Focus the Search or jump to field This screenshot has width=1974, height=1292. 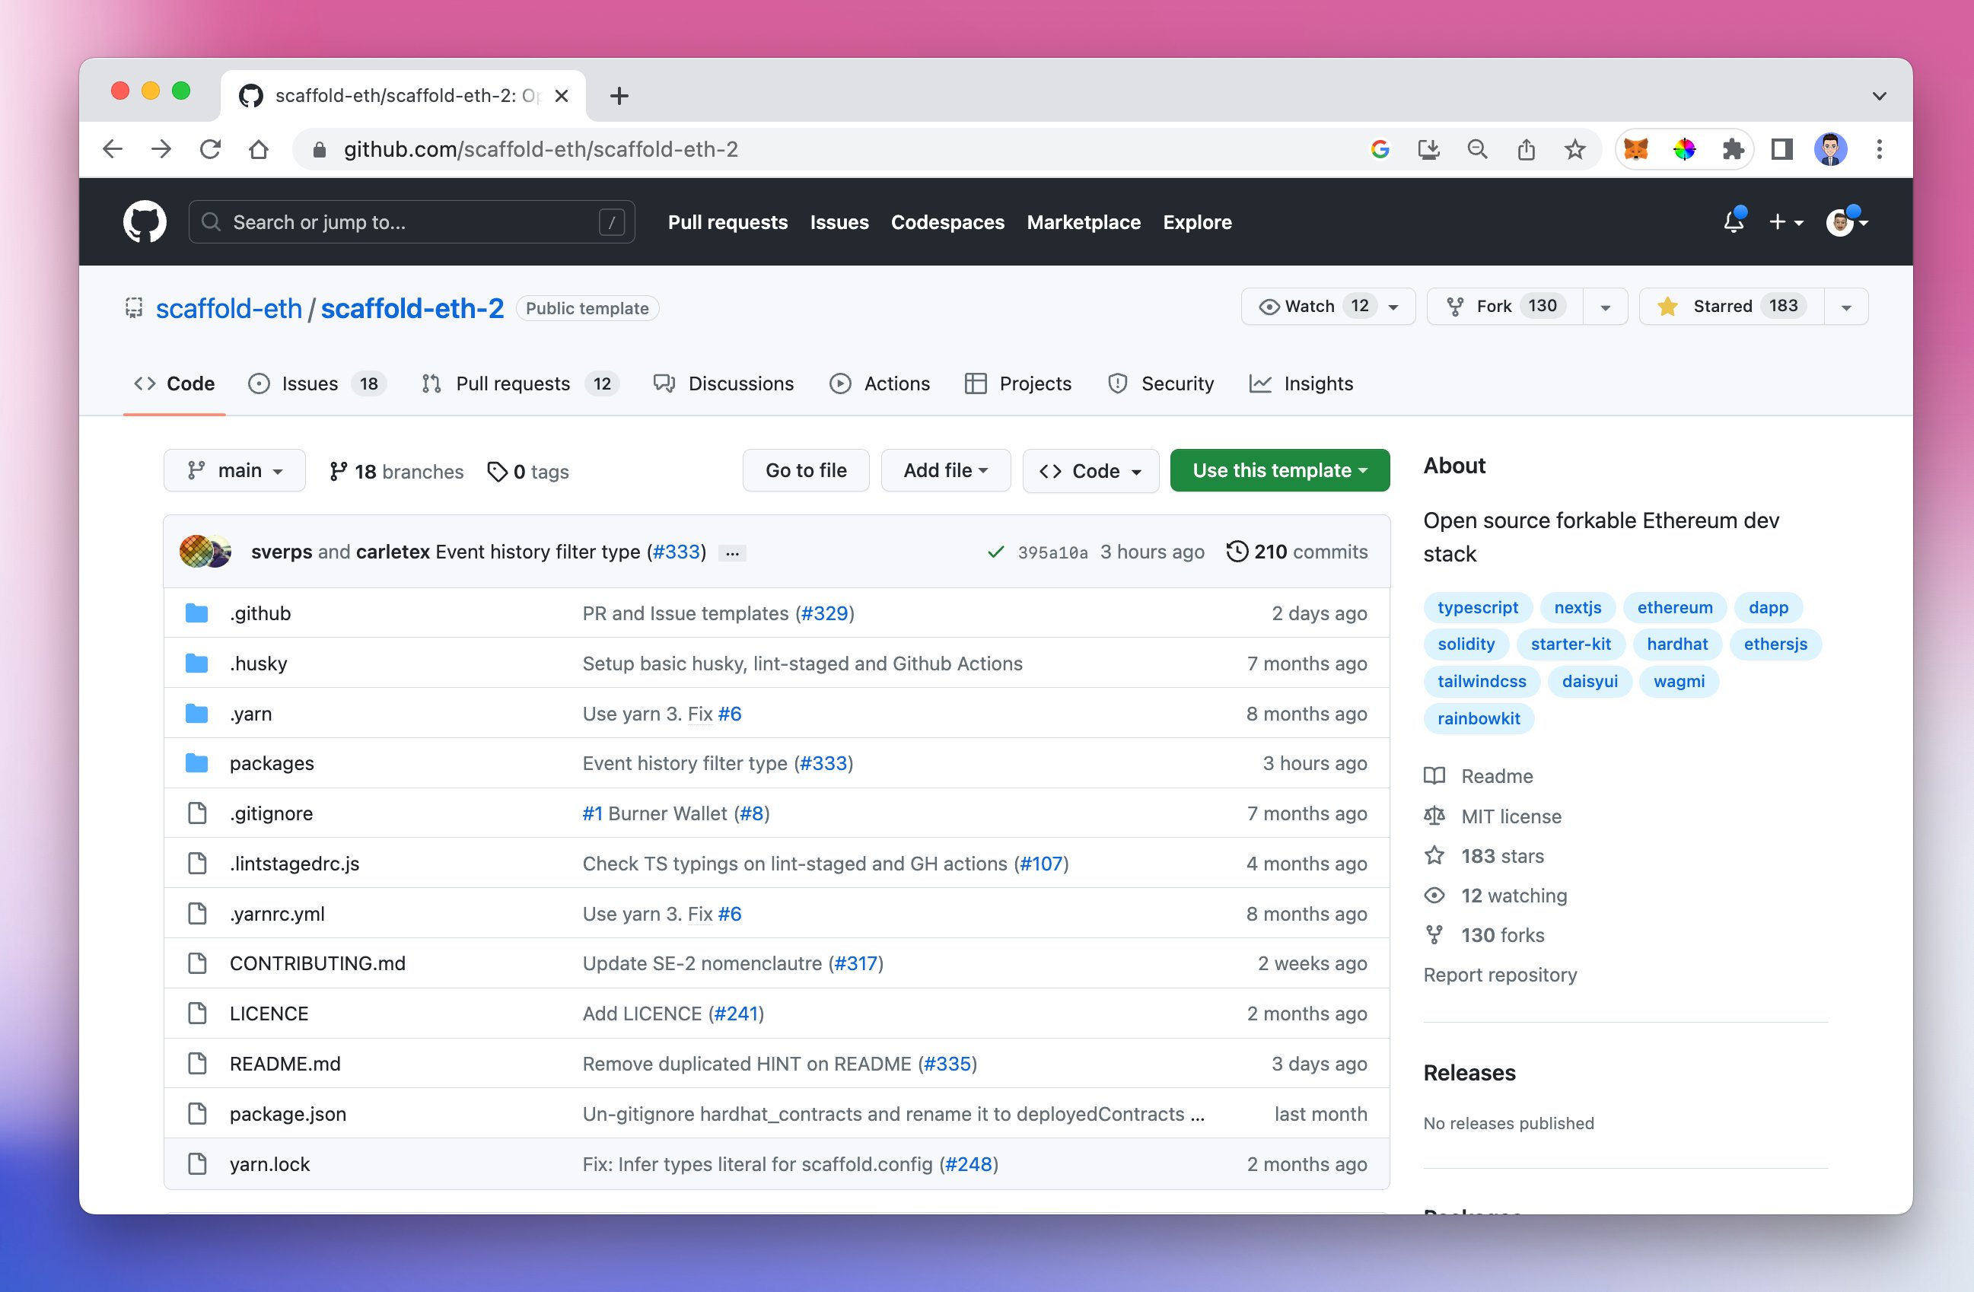tap(411, 221)
